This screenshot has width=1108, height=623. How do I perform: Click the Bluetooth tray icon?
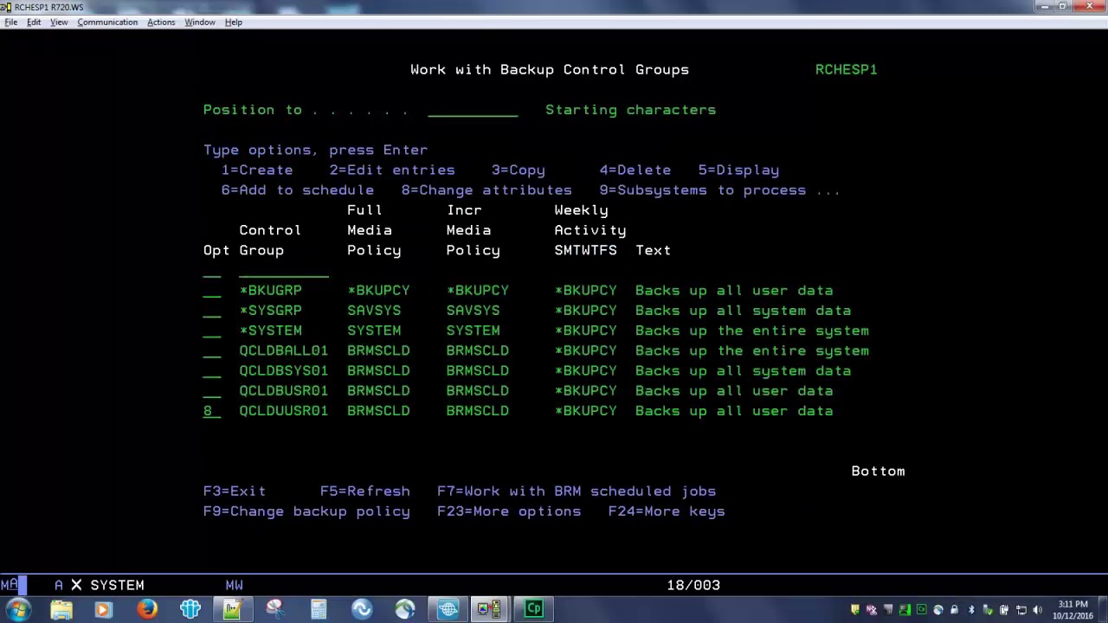(x=971, y=610)
